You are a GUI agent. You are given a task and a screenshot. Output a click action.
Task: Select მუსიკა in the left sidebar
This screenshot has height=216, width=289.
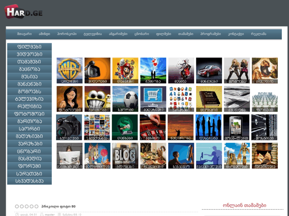[29, 76]
